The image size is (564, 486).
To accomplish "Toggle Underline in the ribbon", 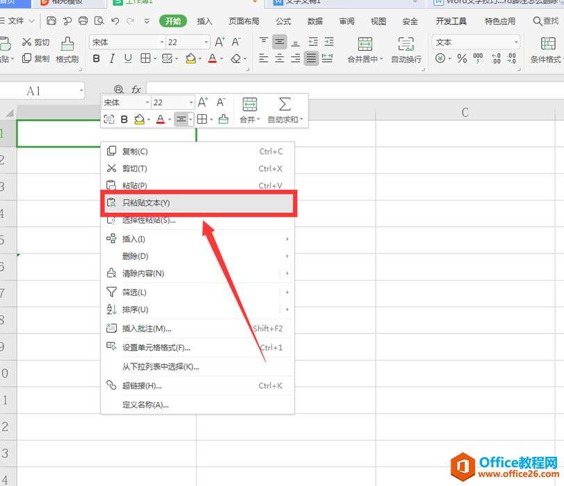I will (x=128, y=58).
